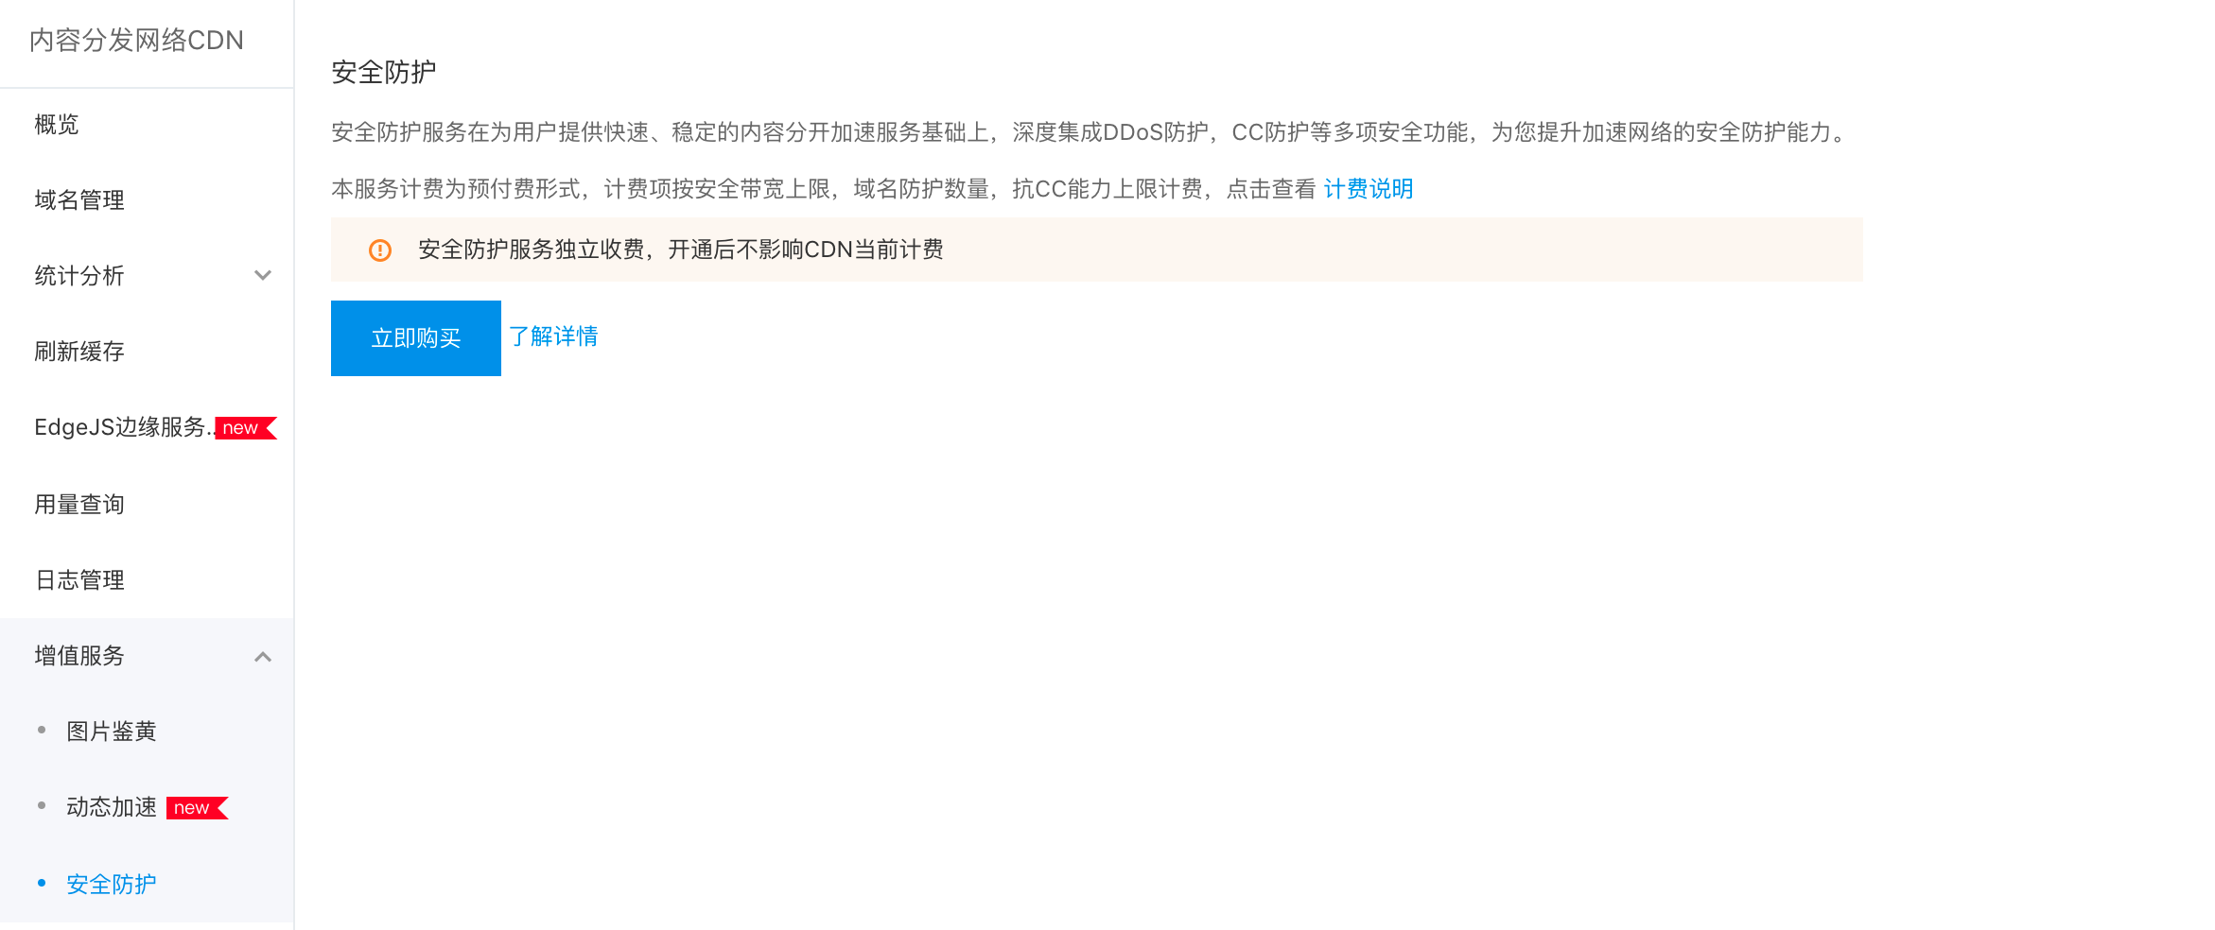Image resolution: width=2215 pixels, height=930 pixels.
Task: Click the orange warning icon in notice
Action: pos(380,250)
